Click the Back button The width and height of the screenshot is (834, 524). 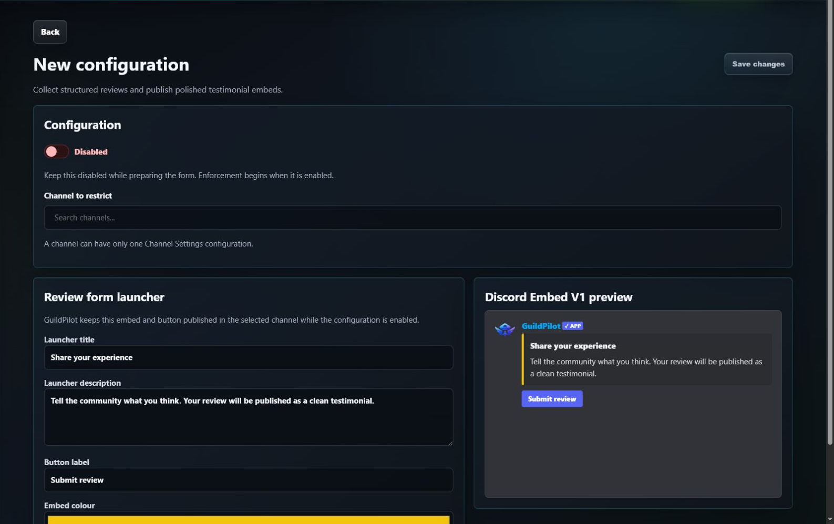pos(50,32)
